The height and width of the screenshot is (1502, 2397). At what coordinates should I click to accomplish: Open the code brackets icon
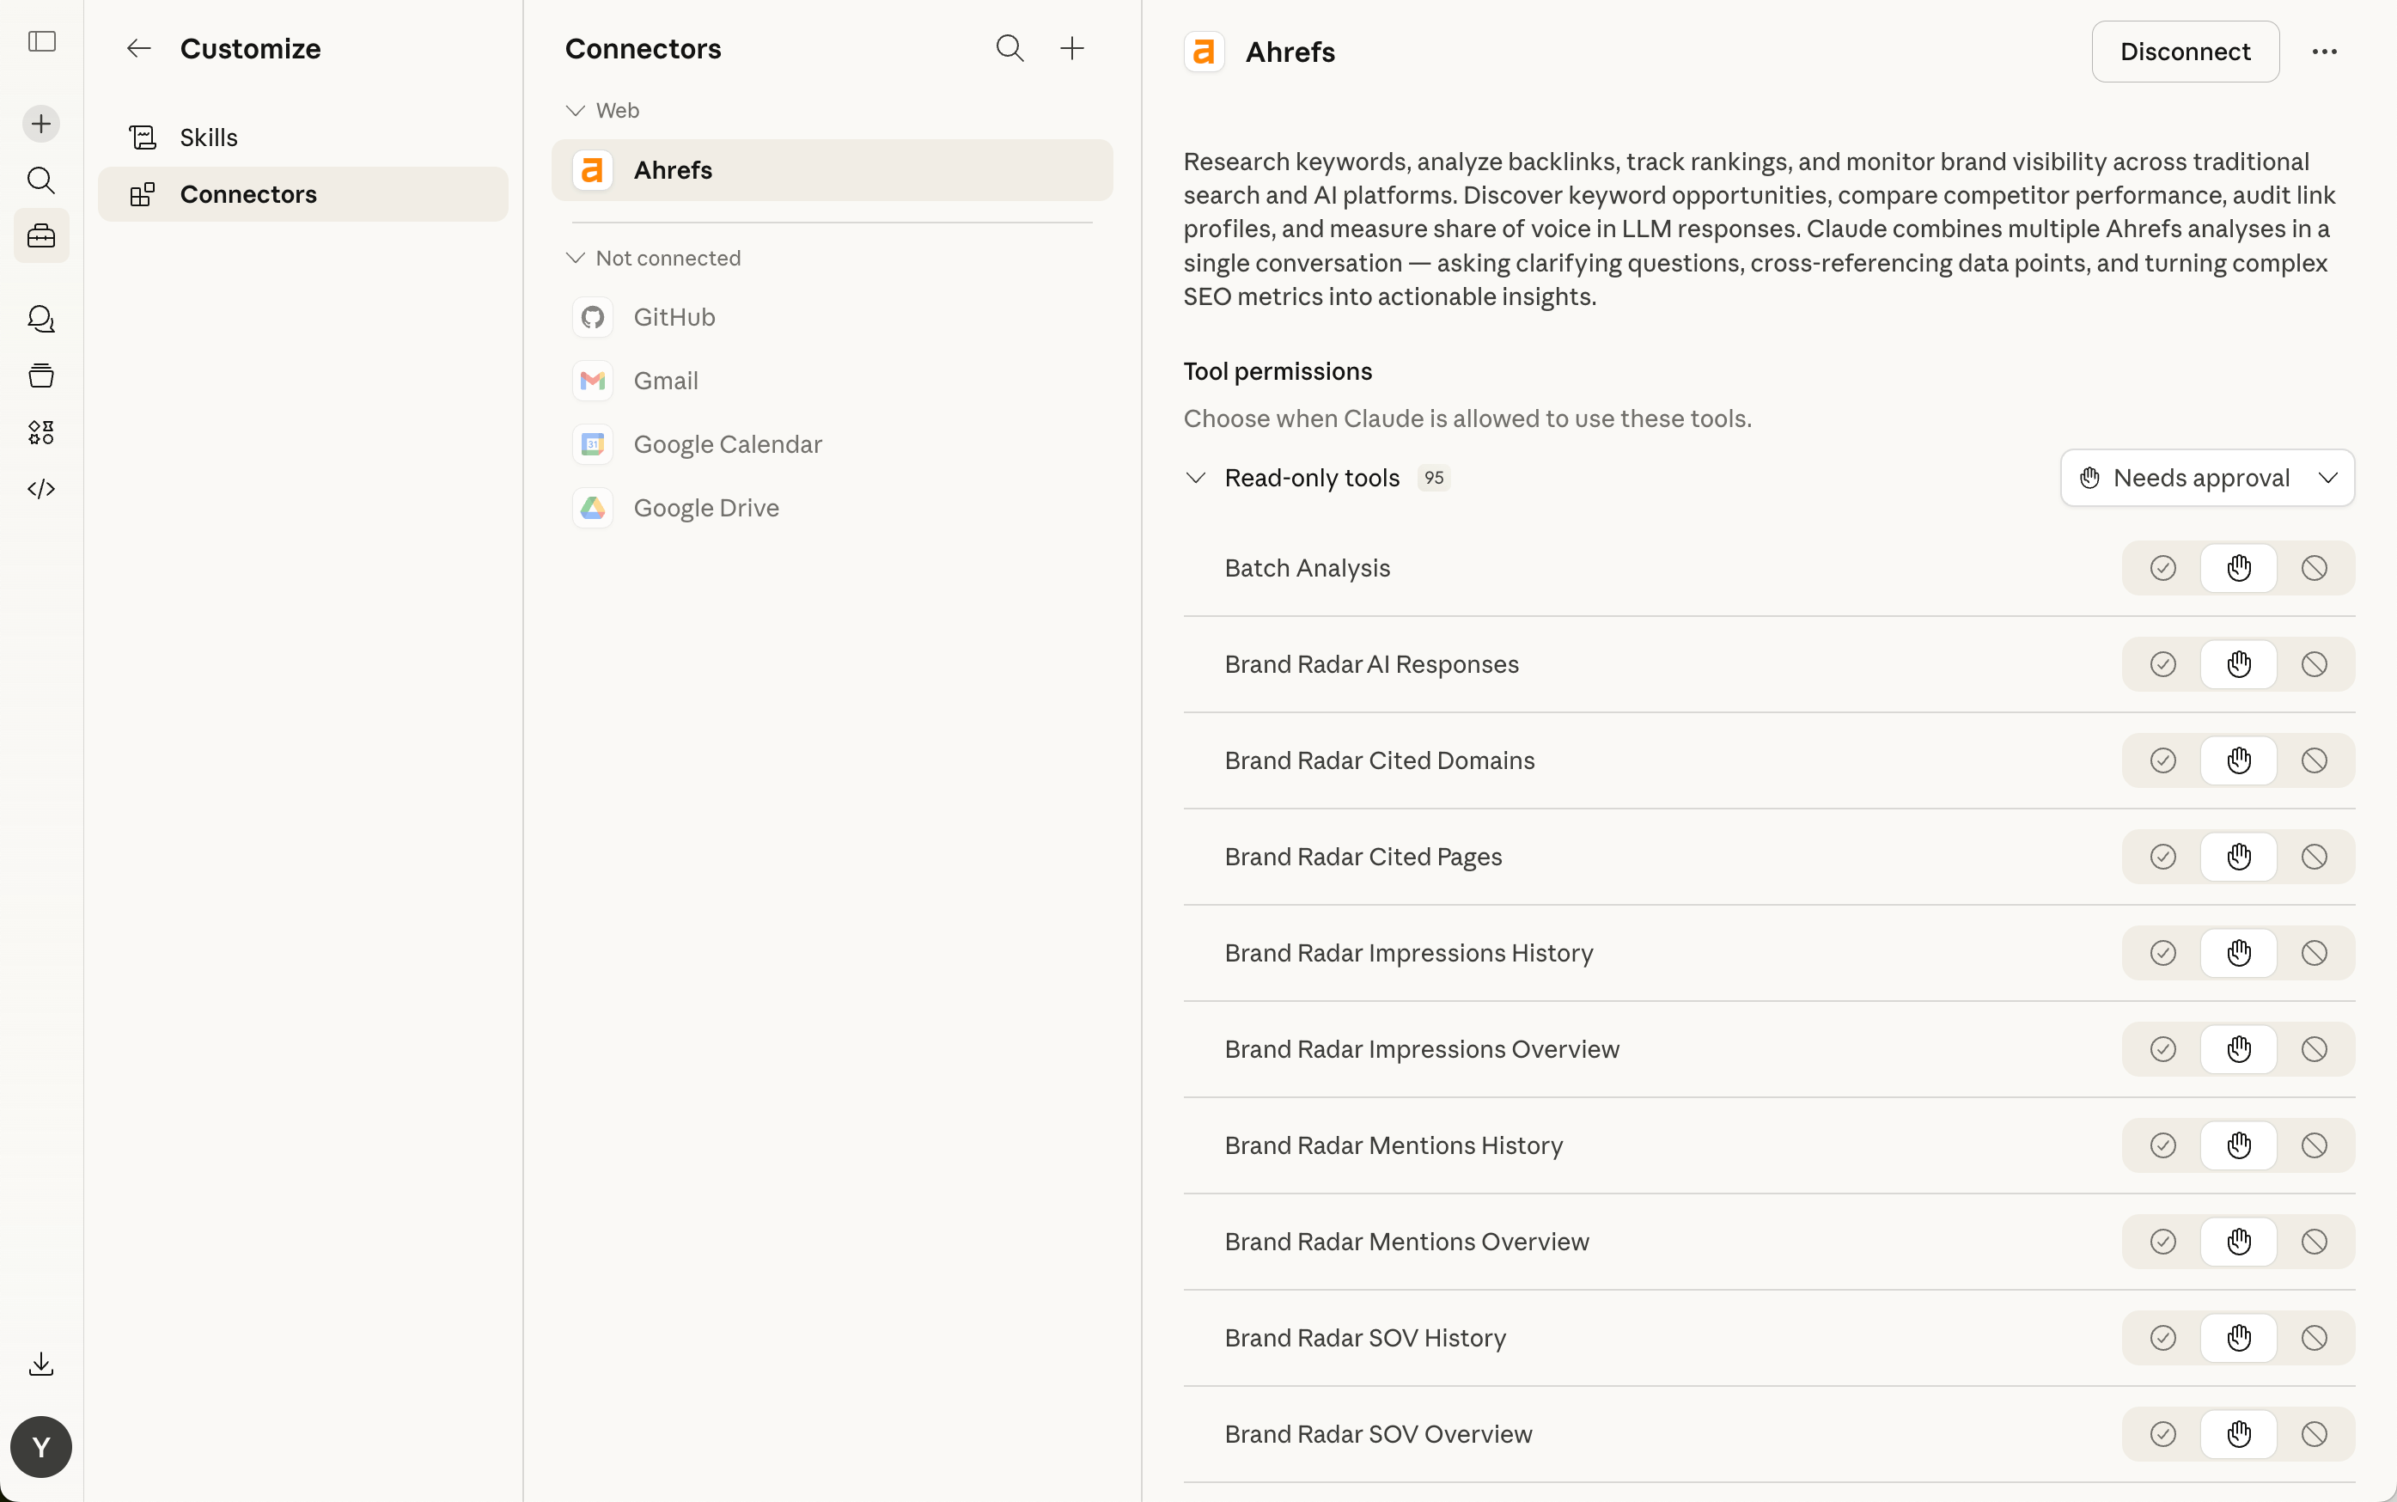click(42, 489)
